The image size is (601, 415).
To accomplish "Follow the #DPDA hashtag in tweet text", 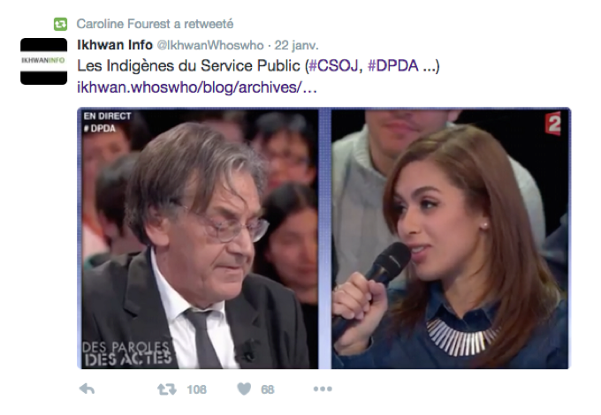I will (x=393, y=66).
